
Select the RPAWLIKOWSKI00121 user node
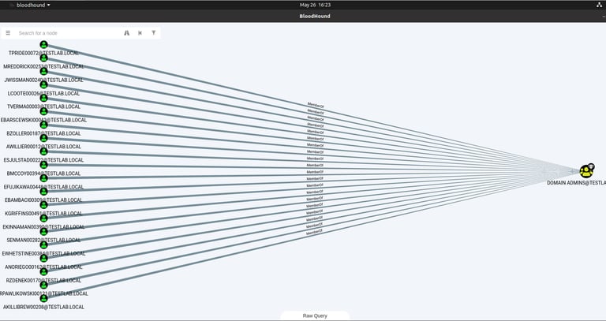tap(43, 285)
